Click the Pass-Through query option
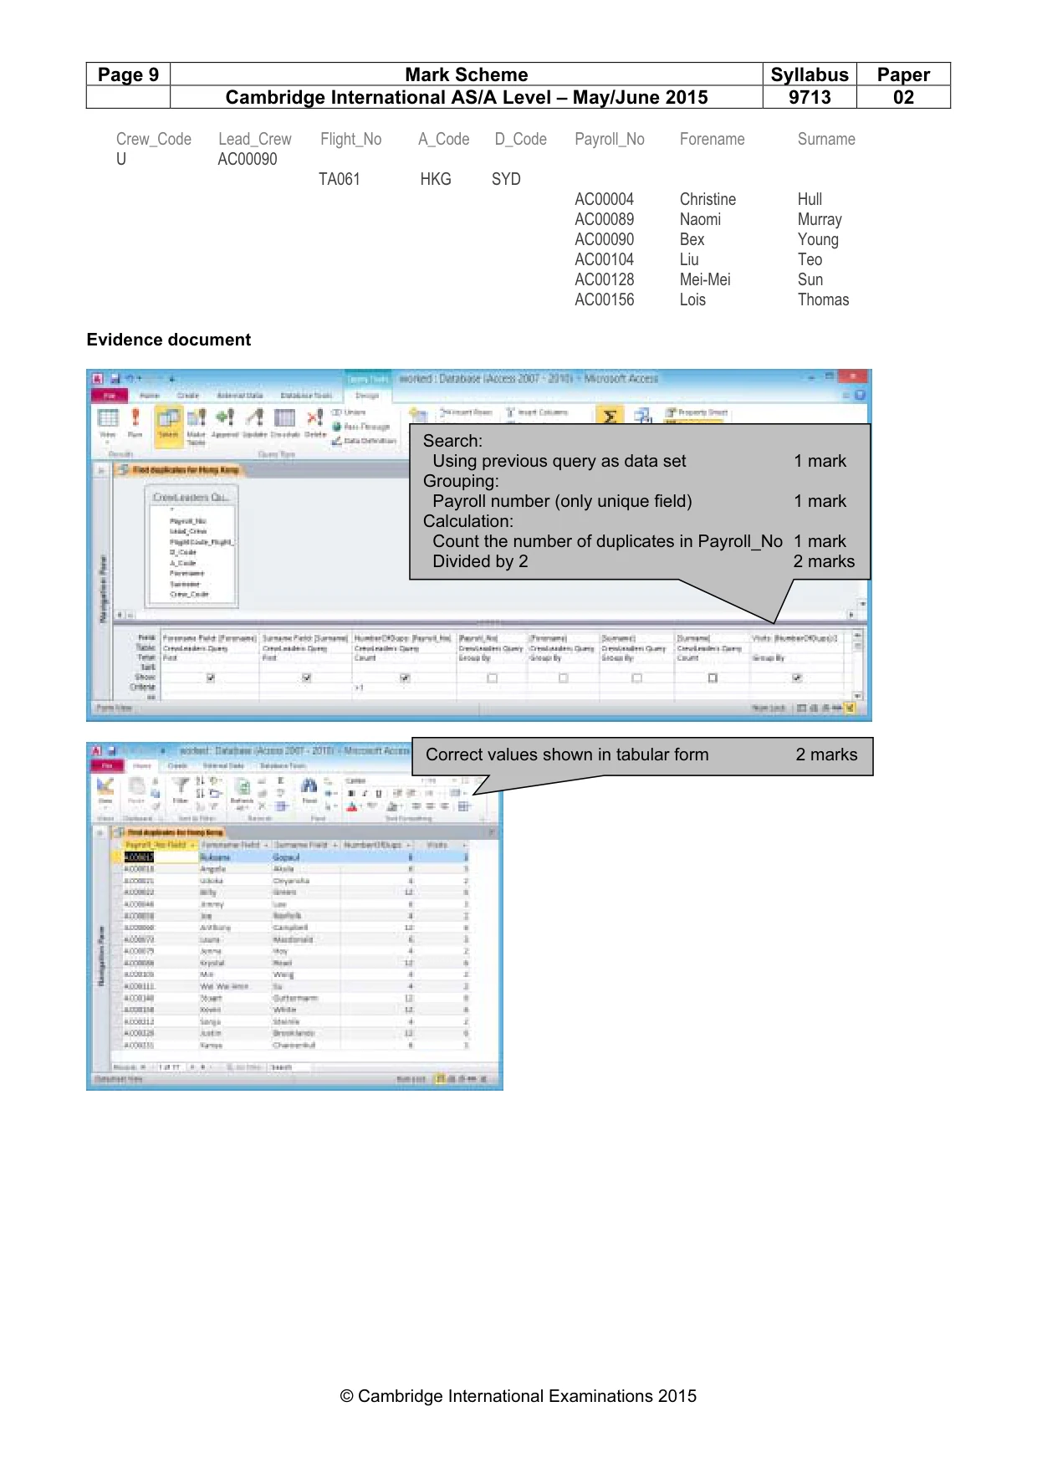This screenshot has height=1468, width=1037. coord(360,427)
